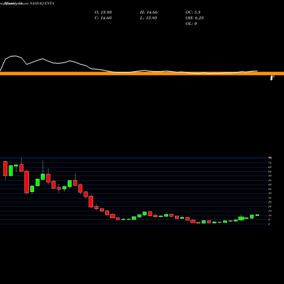The image size is (284, 284).
Task: Click the 74 price axis label
Action: pyautogui.click(x=270, y=163)
